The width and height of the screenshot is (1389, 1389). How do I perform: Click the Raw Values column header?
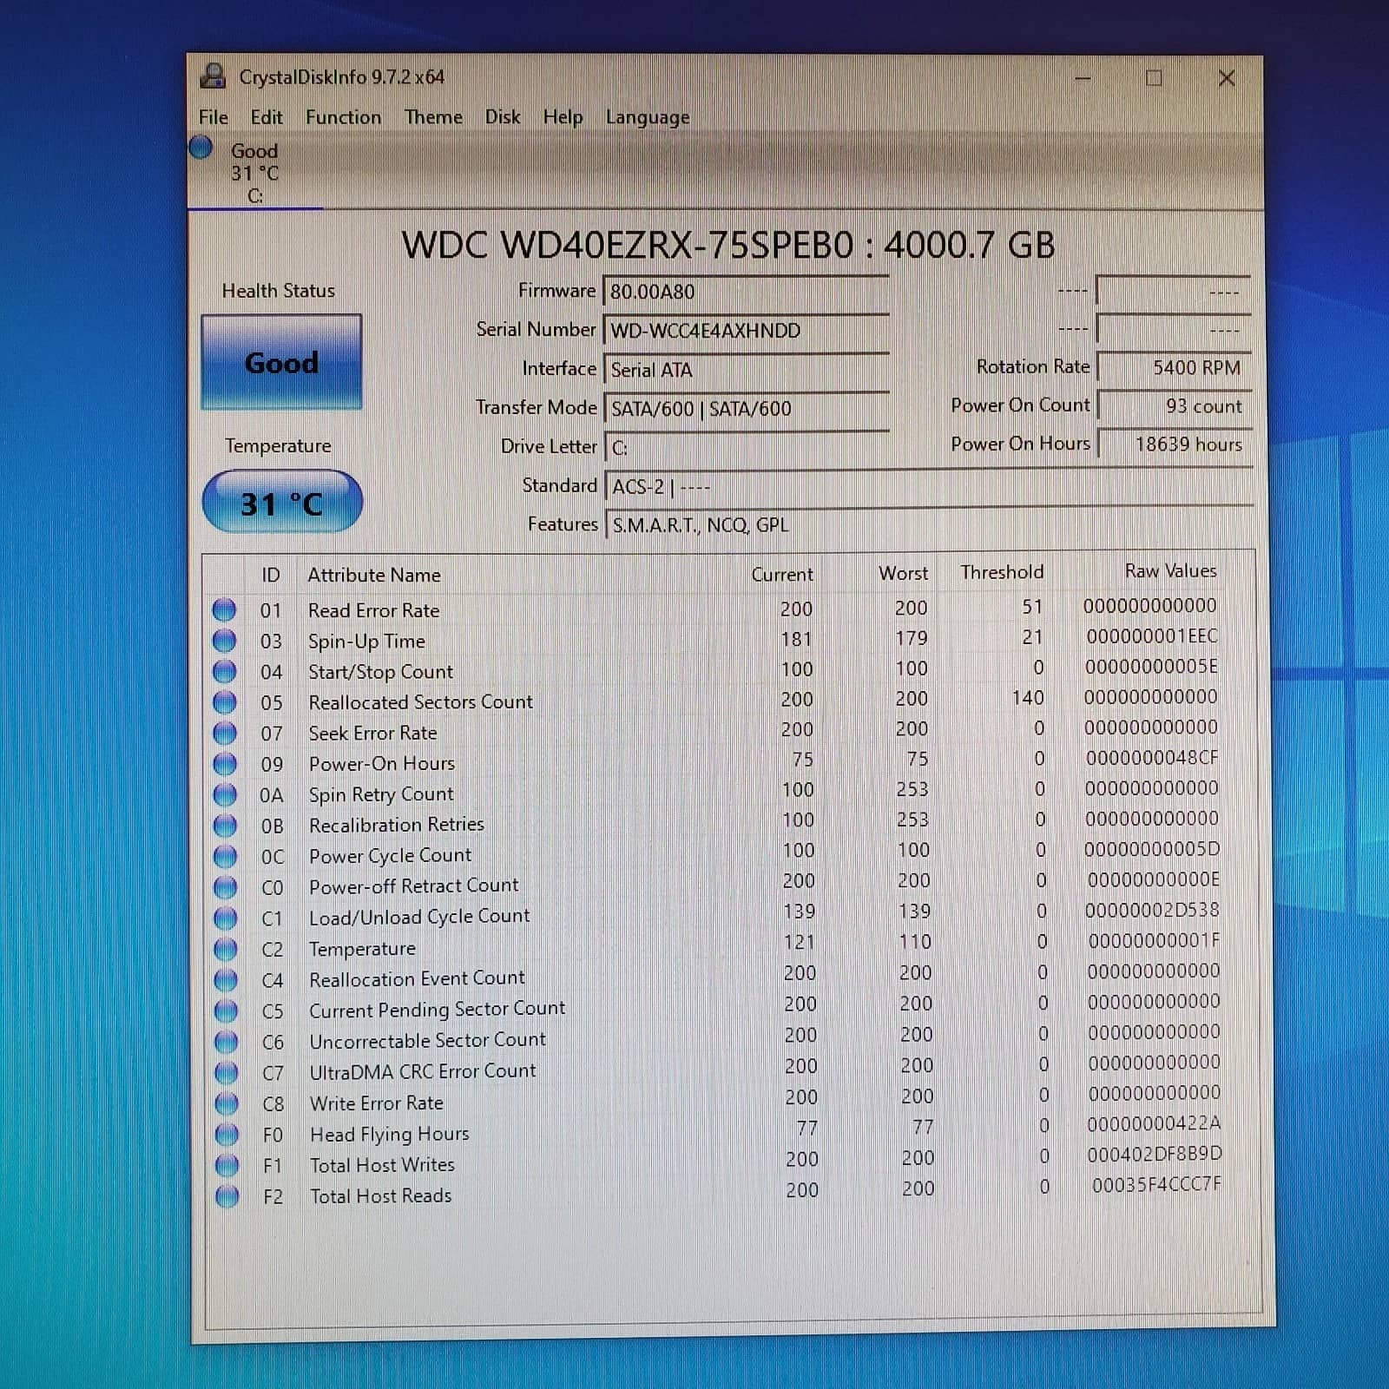(1170, 570)
